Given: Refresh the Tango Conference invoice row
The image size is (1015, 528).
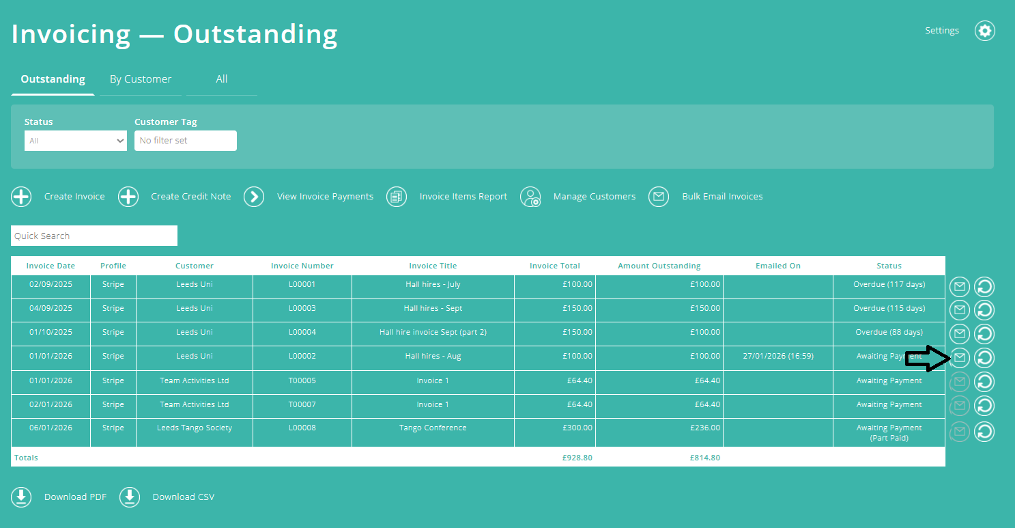Looking at the screenshot, I should click(x=984, y=431).
